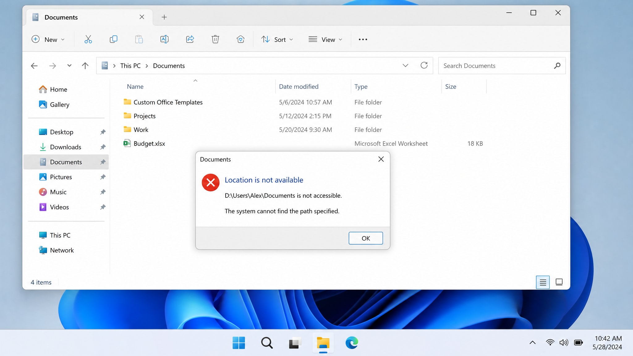Click OK in the error dialog
The image size is (633, 356).
click(x=366, y=238)
